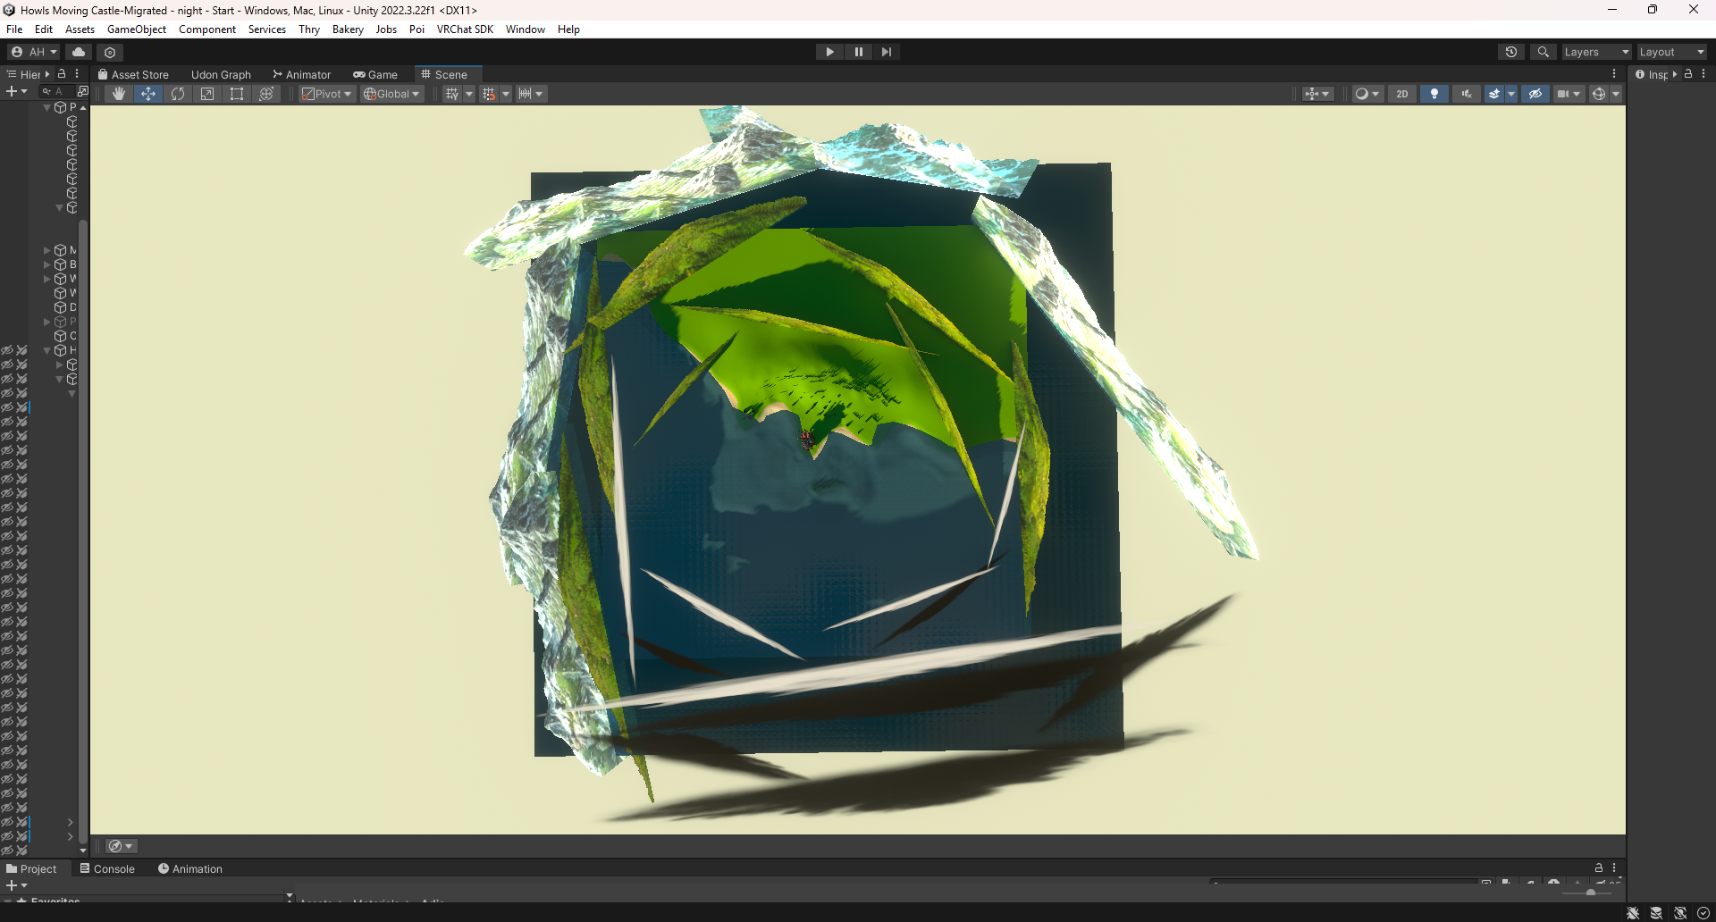Open the global Search magnifier icon
Image resolution: width=1716 pixels, height=922 pixels.
1543,52
